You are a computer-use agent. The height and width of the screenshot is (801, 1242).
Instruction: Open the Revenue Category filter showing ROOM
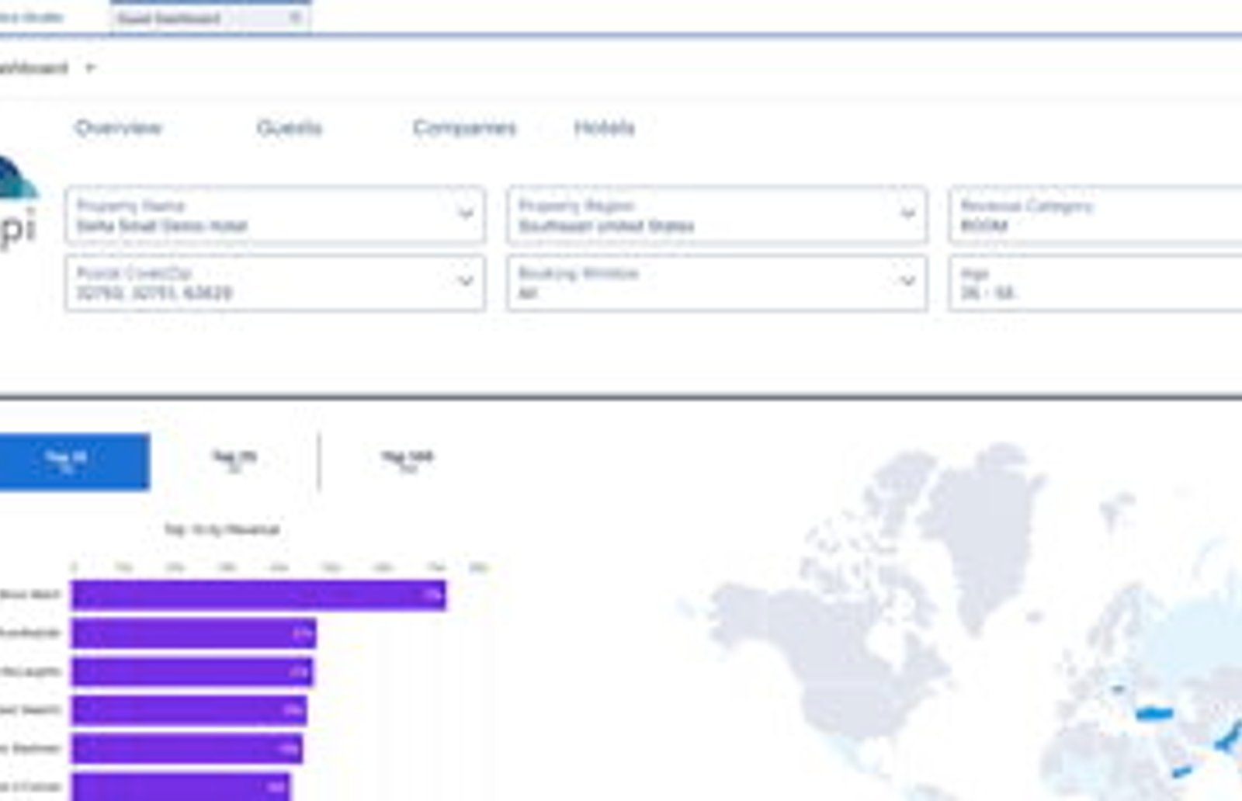[x=1095, y=215]
